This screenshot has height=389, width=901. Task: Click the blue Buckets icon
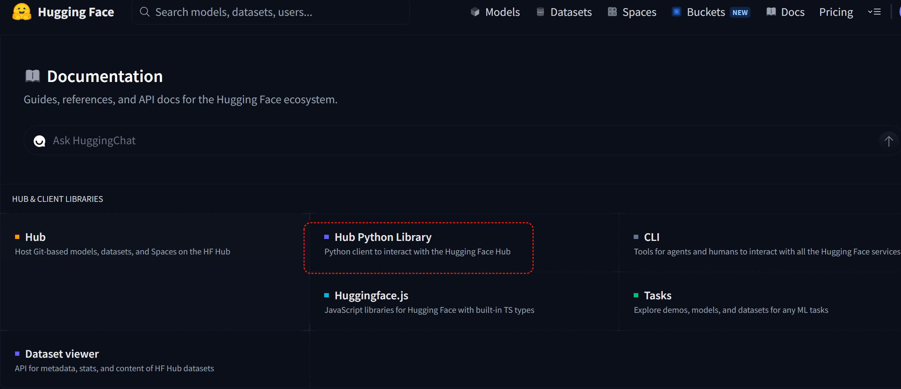coord(677,12)
